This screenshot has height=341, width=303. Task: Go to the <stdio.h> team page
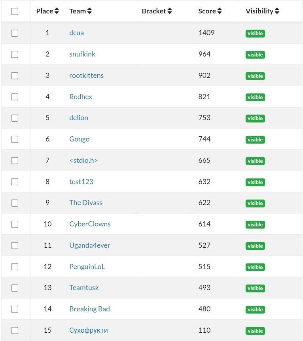pos(83,160)
